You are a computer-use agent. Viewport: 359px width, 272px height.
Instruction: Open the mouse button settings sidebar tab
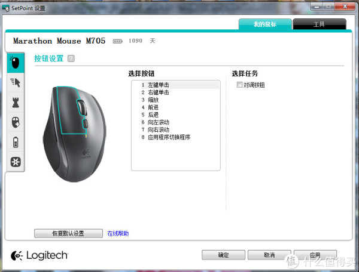pyautogui.click(x=15, y=63)
